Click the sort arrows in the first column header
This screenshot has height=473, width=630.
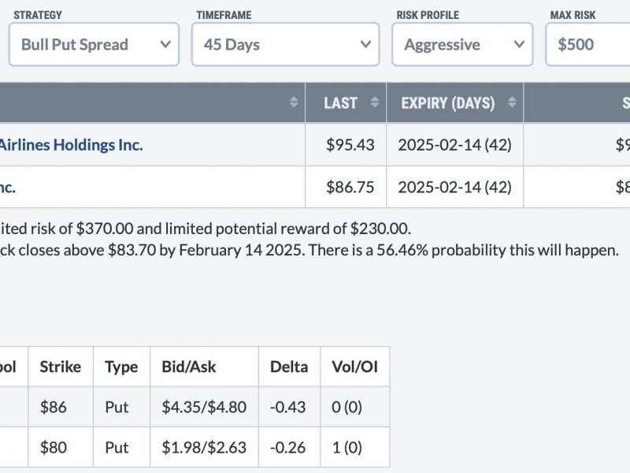tap(294, 102)
